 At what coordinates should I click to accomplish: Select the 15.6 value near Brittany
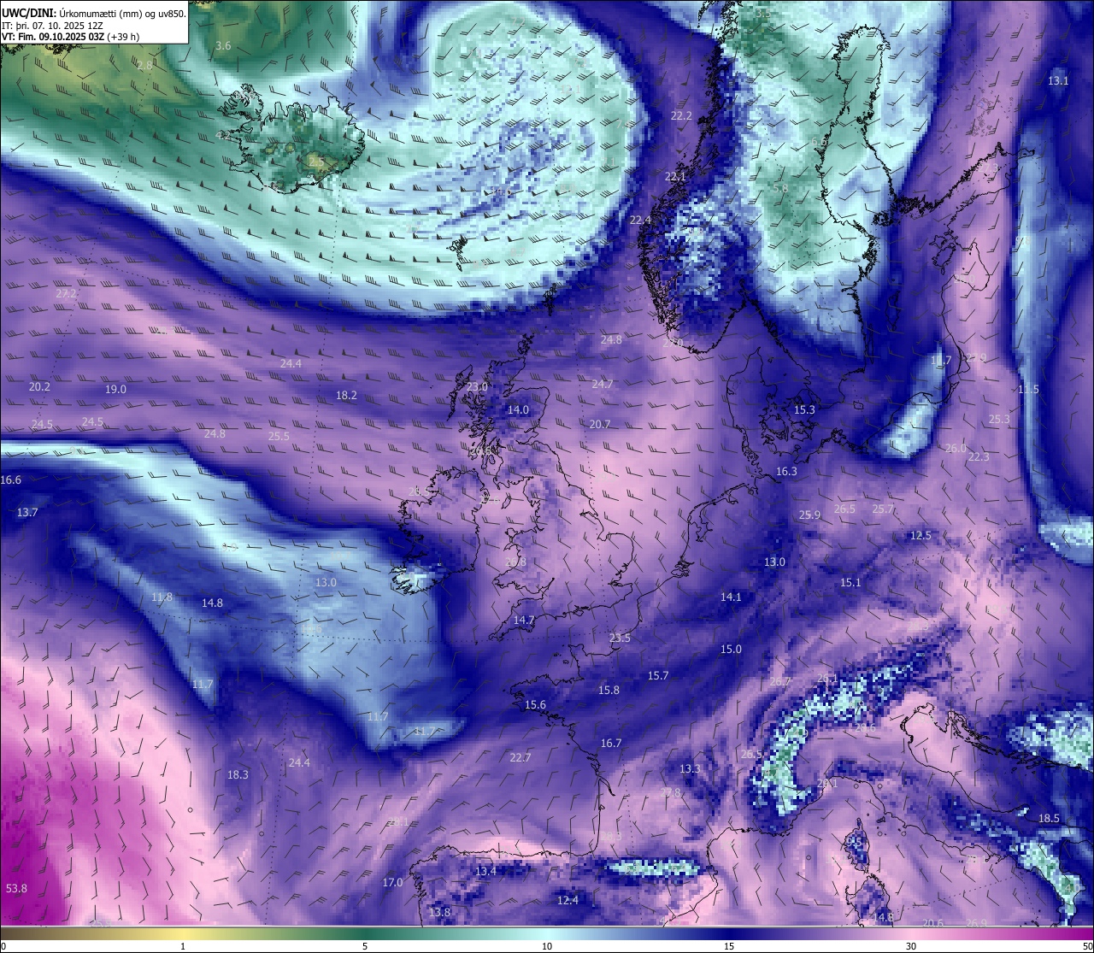point(535,704)
